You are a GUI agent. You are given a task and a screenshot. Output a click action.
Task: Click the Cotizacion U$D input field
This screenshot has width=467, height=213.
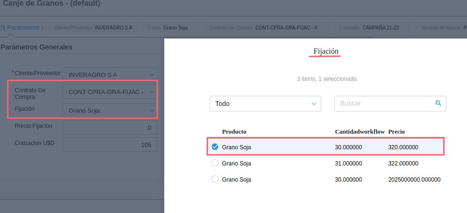tap(109, 145)
